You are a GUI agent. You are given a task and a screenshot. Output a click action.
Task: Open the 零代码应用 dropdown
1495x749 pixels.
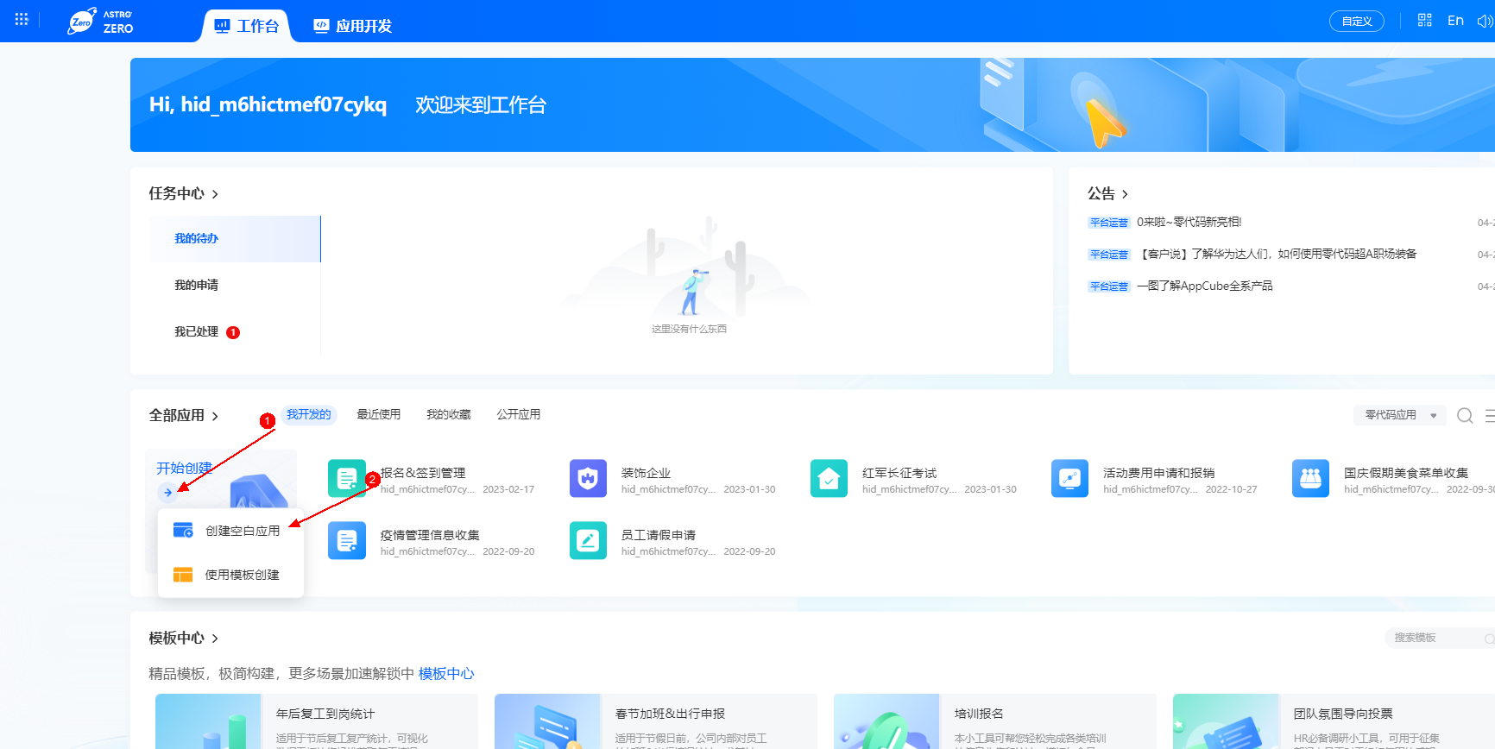click(x=1399, y=415)
